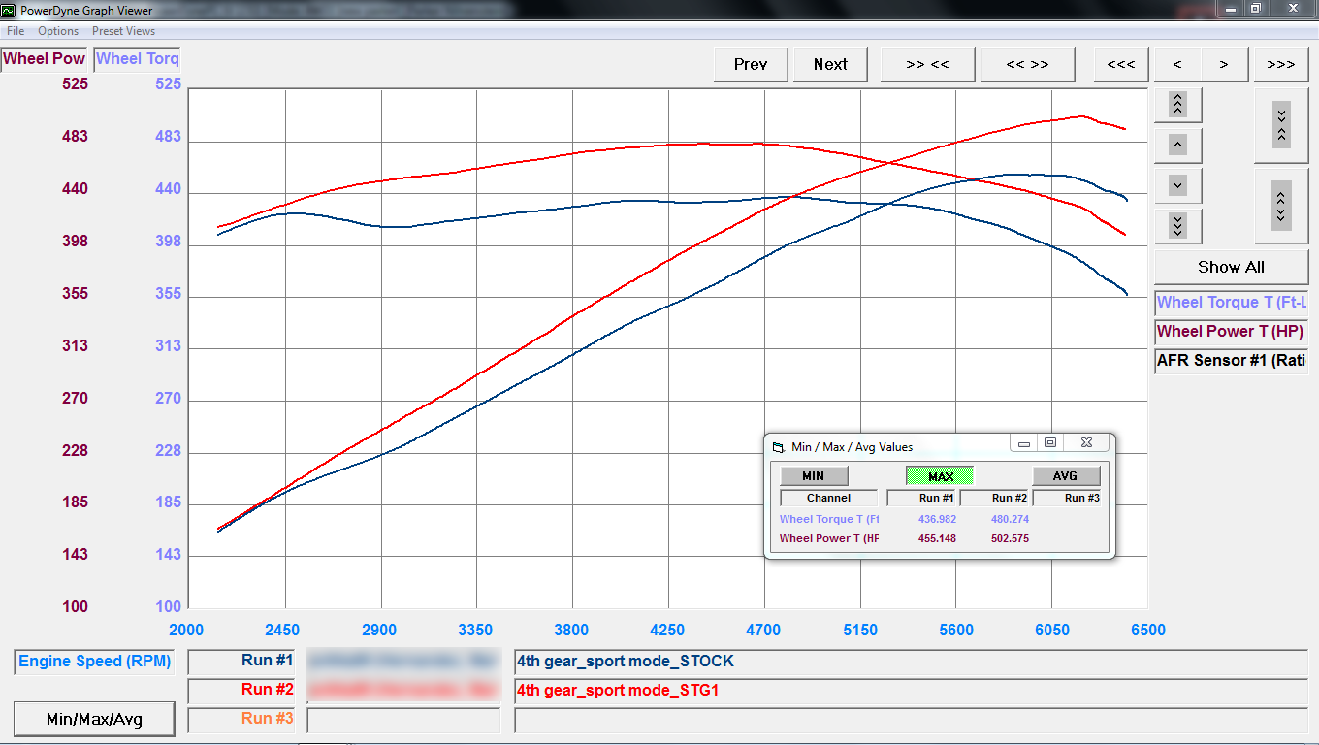Click the horizontal zoom-in '>> <<' button
Viewport: 1319px width, 745px height.
click(x=927, y=64)
